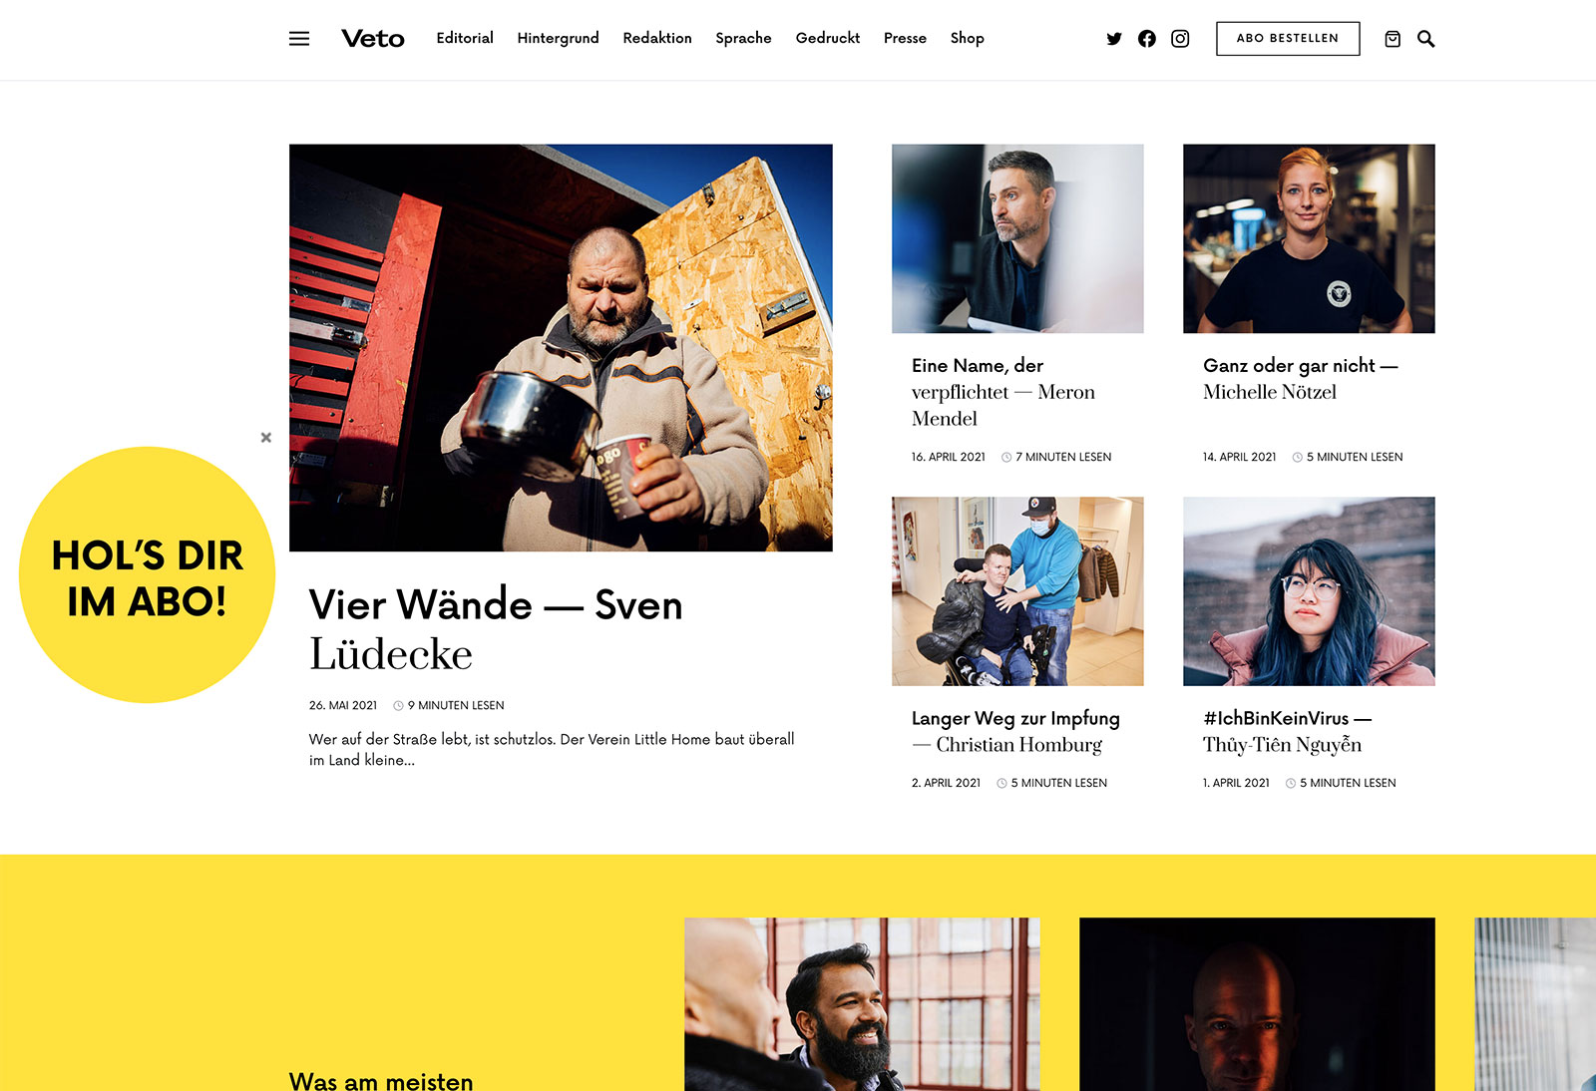
Task: Go to the Editorial section
Action: tap(465, 38)
